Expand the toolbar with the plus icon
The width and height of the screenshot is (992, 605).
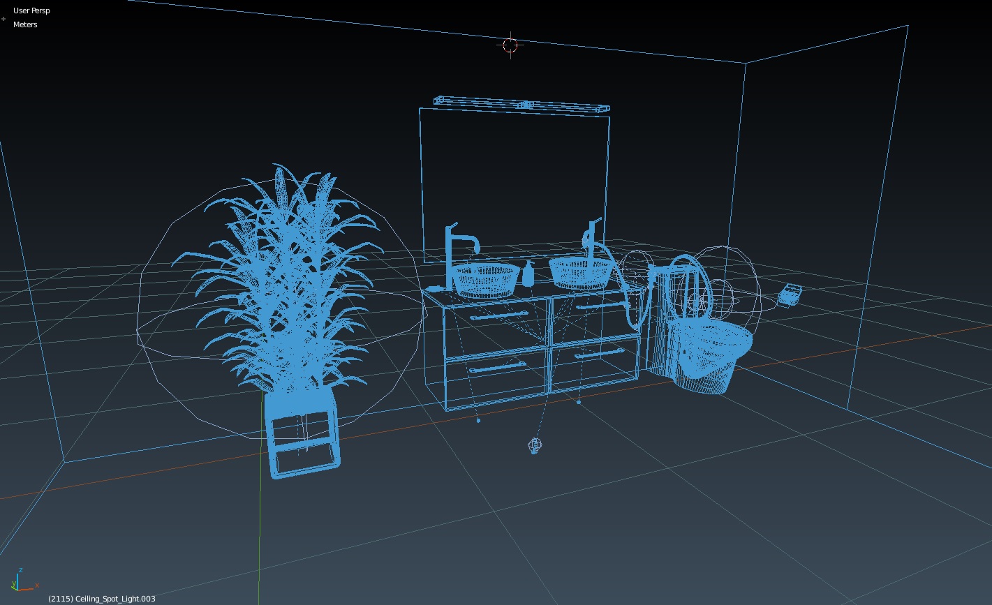3,19
